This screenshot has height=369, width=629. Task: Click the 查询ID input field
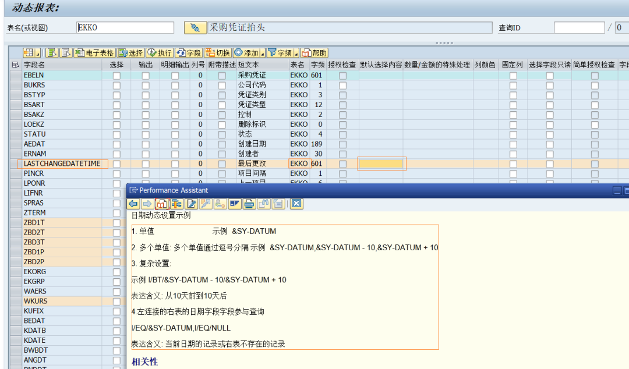pos(579,28)
